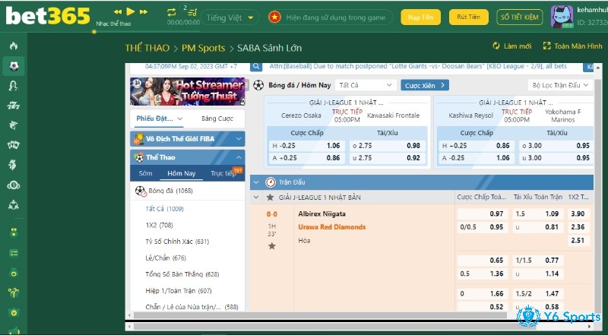The width and height of the screenshot is (608, 335).
Task: Click the bet365 logo
Action: 48,16
